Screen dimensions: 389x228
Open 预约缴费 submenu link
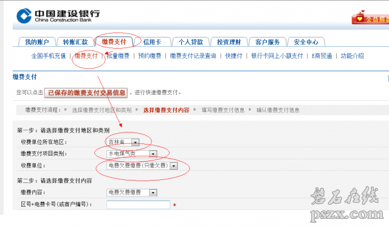tap(150, 56)
